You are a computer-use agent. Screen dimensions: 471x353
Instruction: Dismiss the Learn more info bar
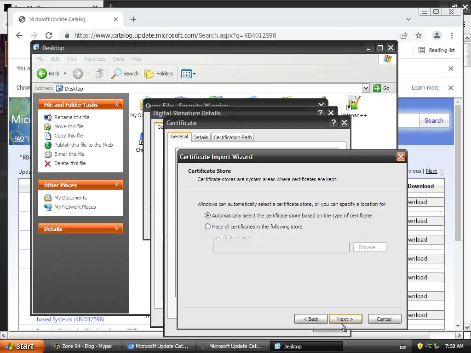(451, 88)
